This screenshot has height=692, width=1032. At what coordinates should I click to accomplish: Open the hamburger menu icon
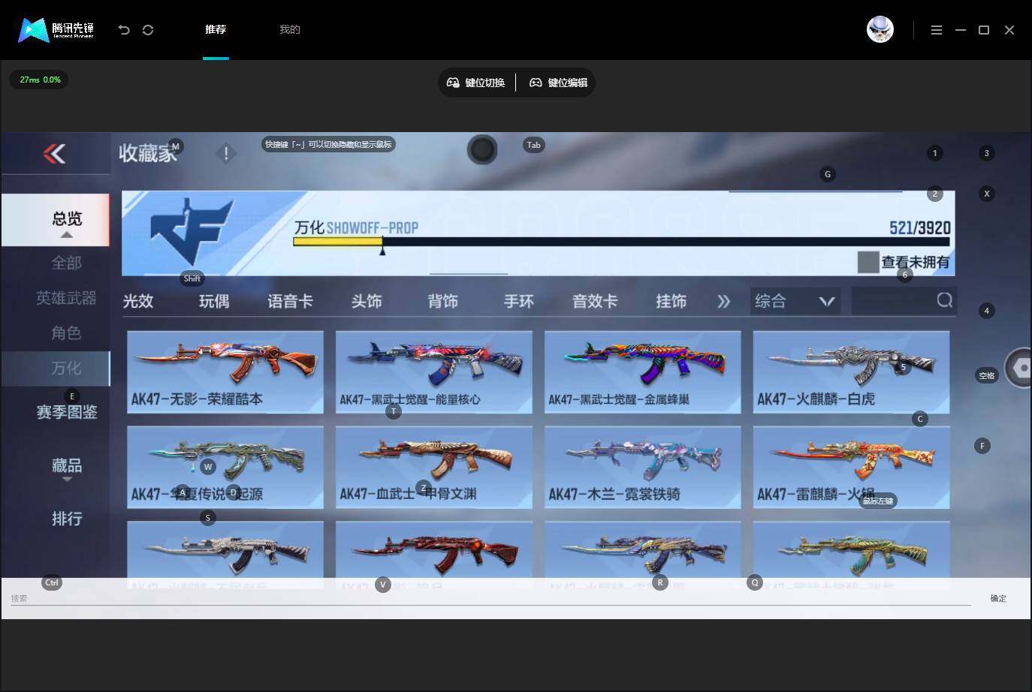tap(936, 30)
